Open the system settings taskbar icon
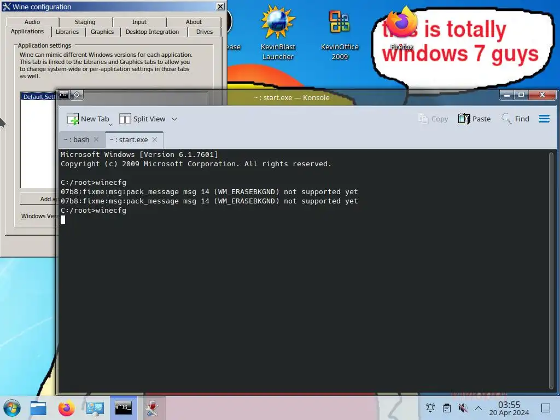 point(95,408)
